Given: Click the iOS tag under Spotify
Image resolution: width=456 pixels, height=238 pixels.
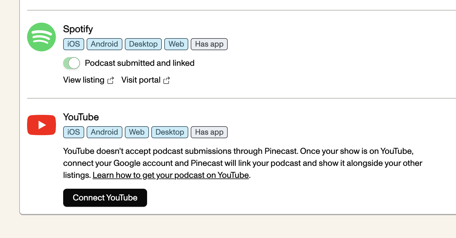Looking at the screenshot, I should [x=74, y=44].
